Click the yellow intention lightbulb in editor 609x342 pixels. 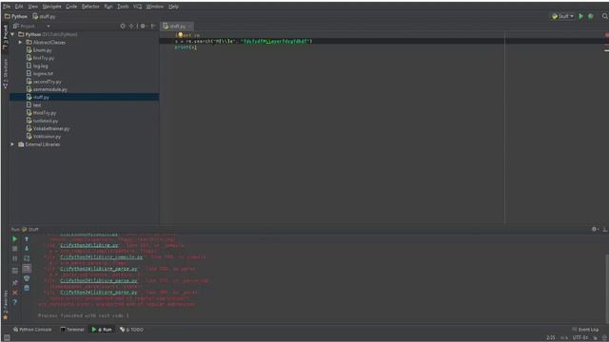click(x=180, y=35)
